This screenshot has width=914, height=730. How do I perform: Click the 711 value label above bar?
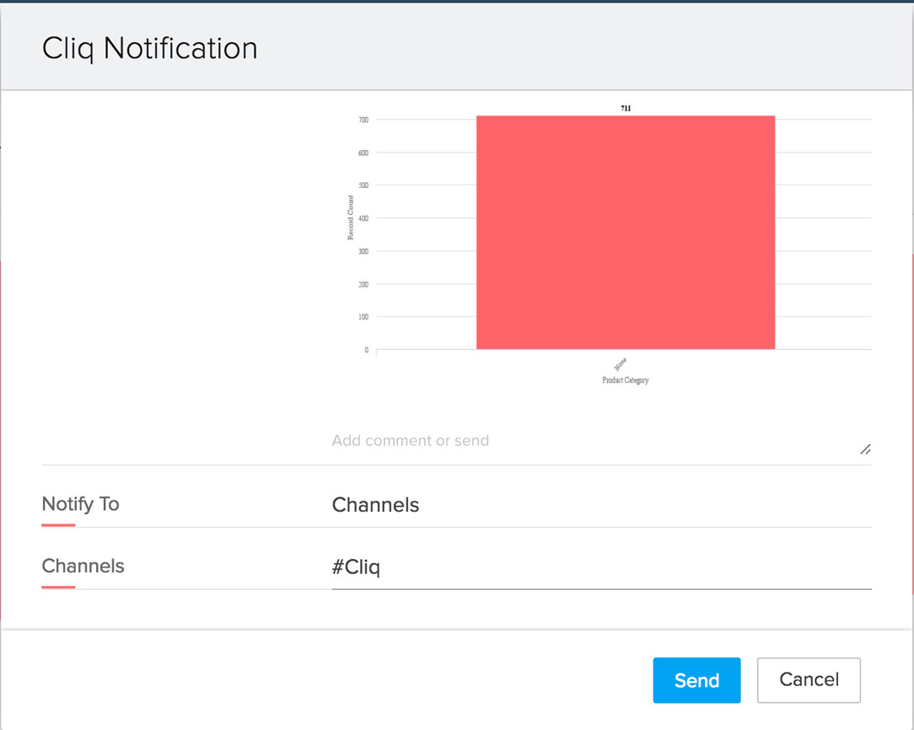(626, 109)
